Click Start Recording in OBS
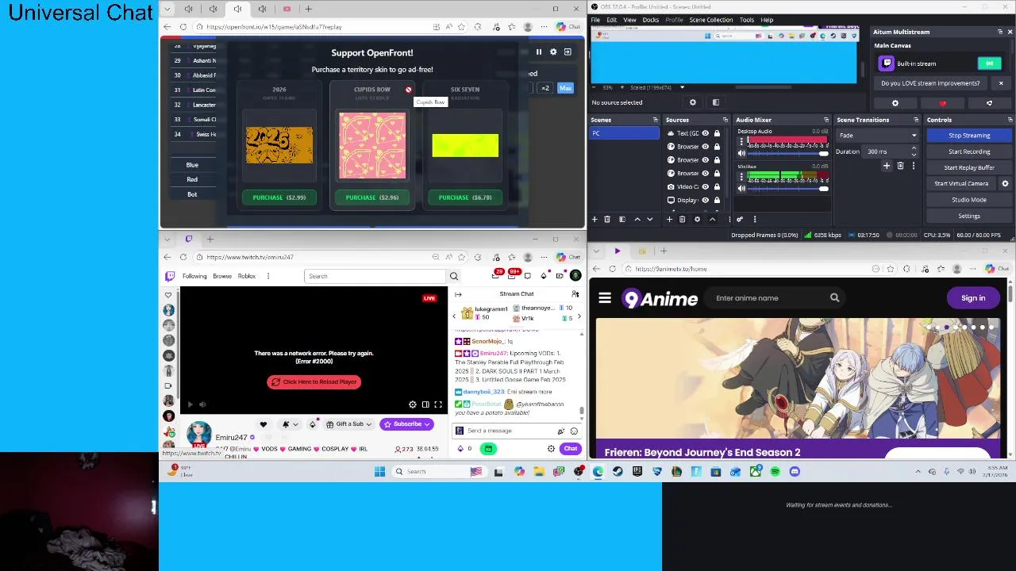This screenshot has height=571, width=1016. 969,151
